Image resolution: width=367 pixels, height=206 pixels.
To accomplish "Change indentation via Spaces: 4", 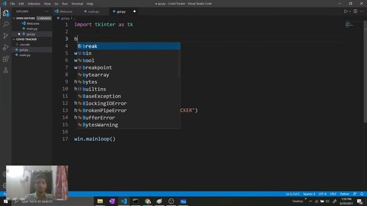I will [309, 194].
